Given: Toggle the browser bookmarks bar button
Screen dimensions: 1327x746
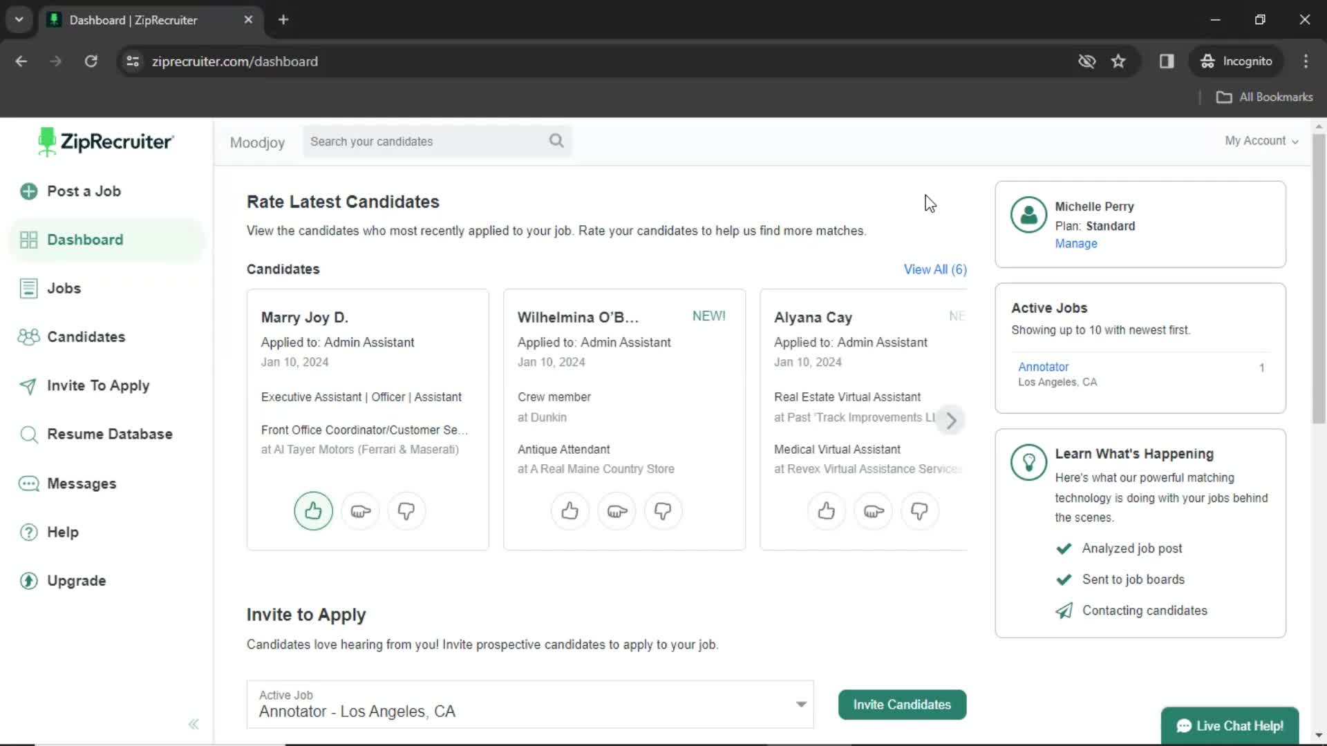Looking at the screenshot, I should point(1167,61).
